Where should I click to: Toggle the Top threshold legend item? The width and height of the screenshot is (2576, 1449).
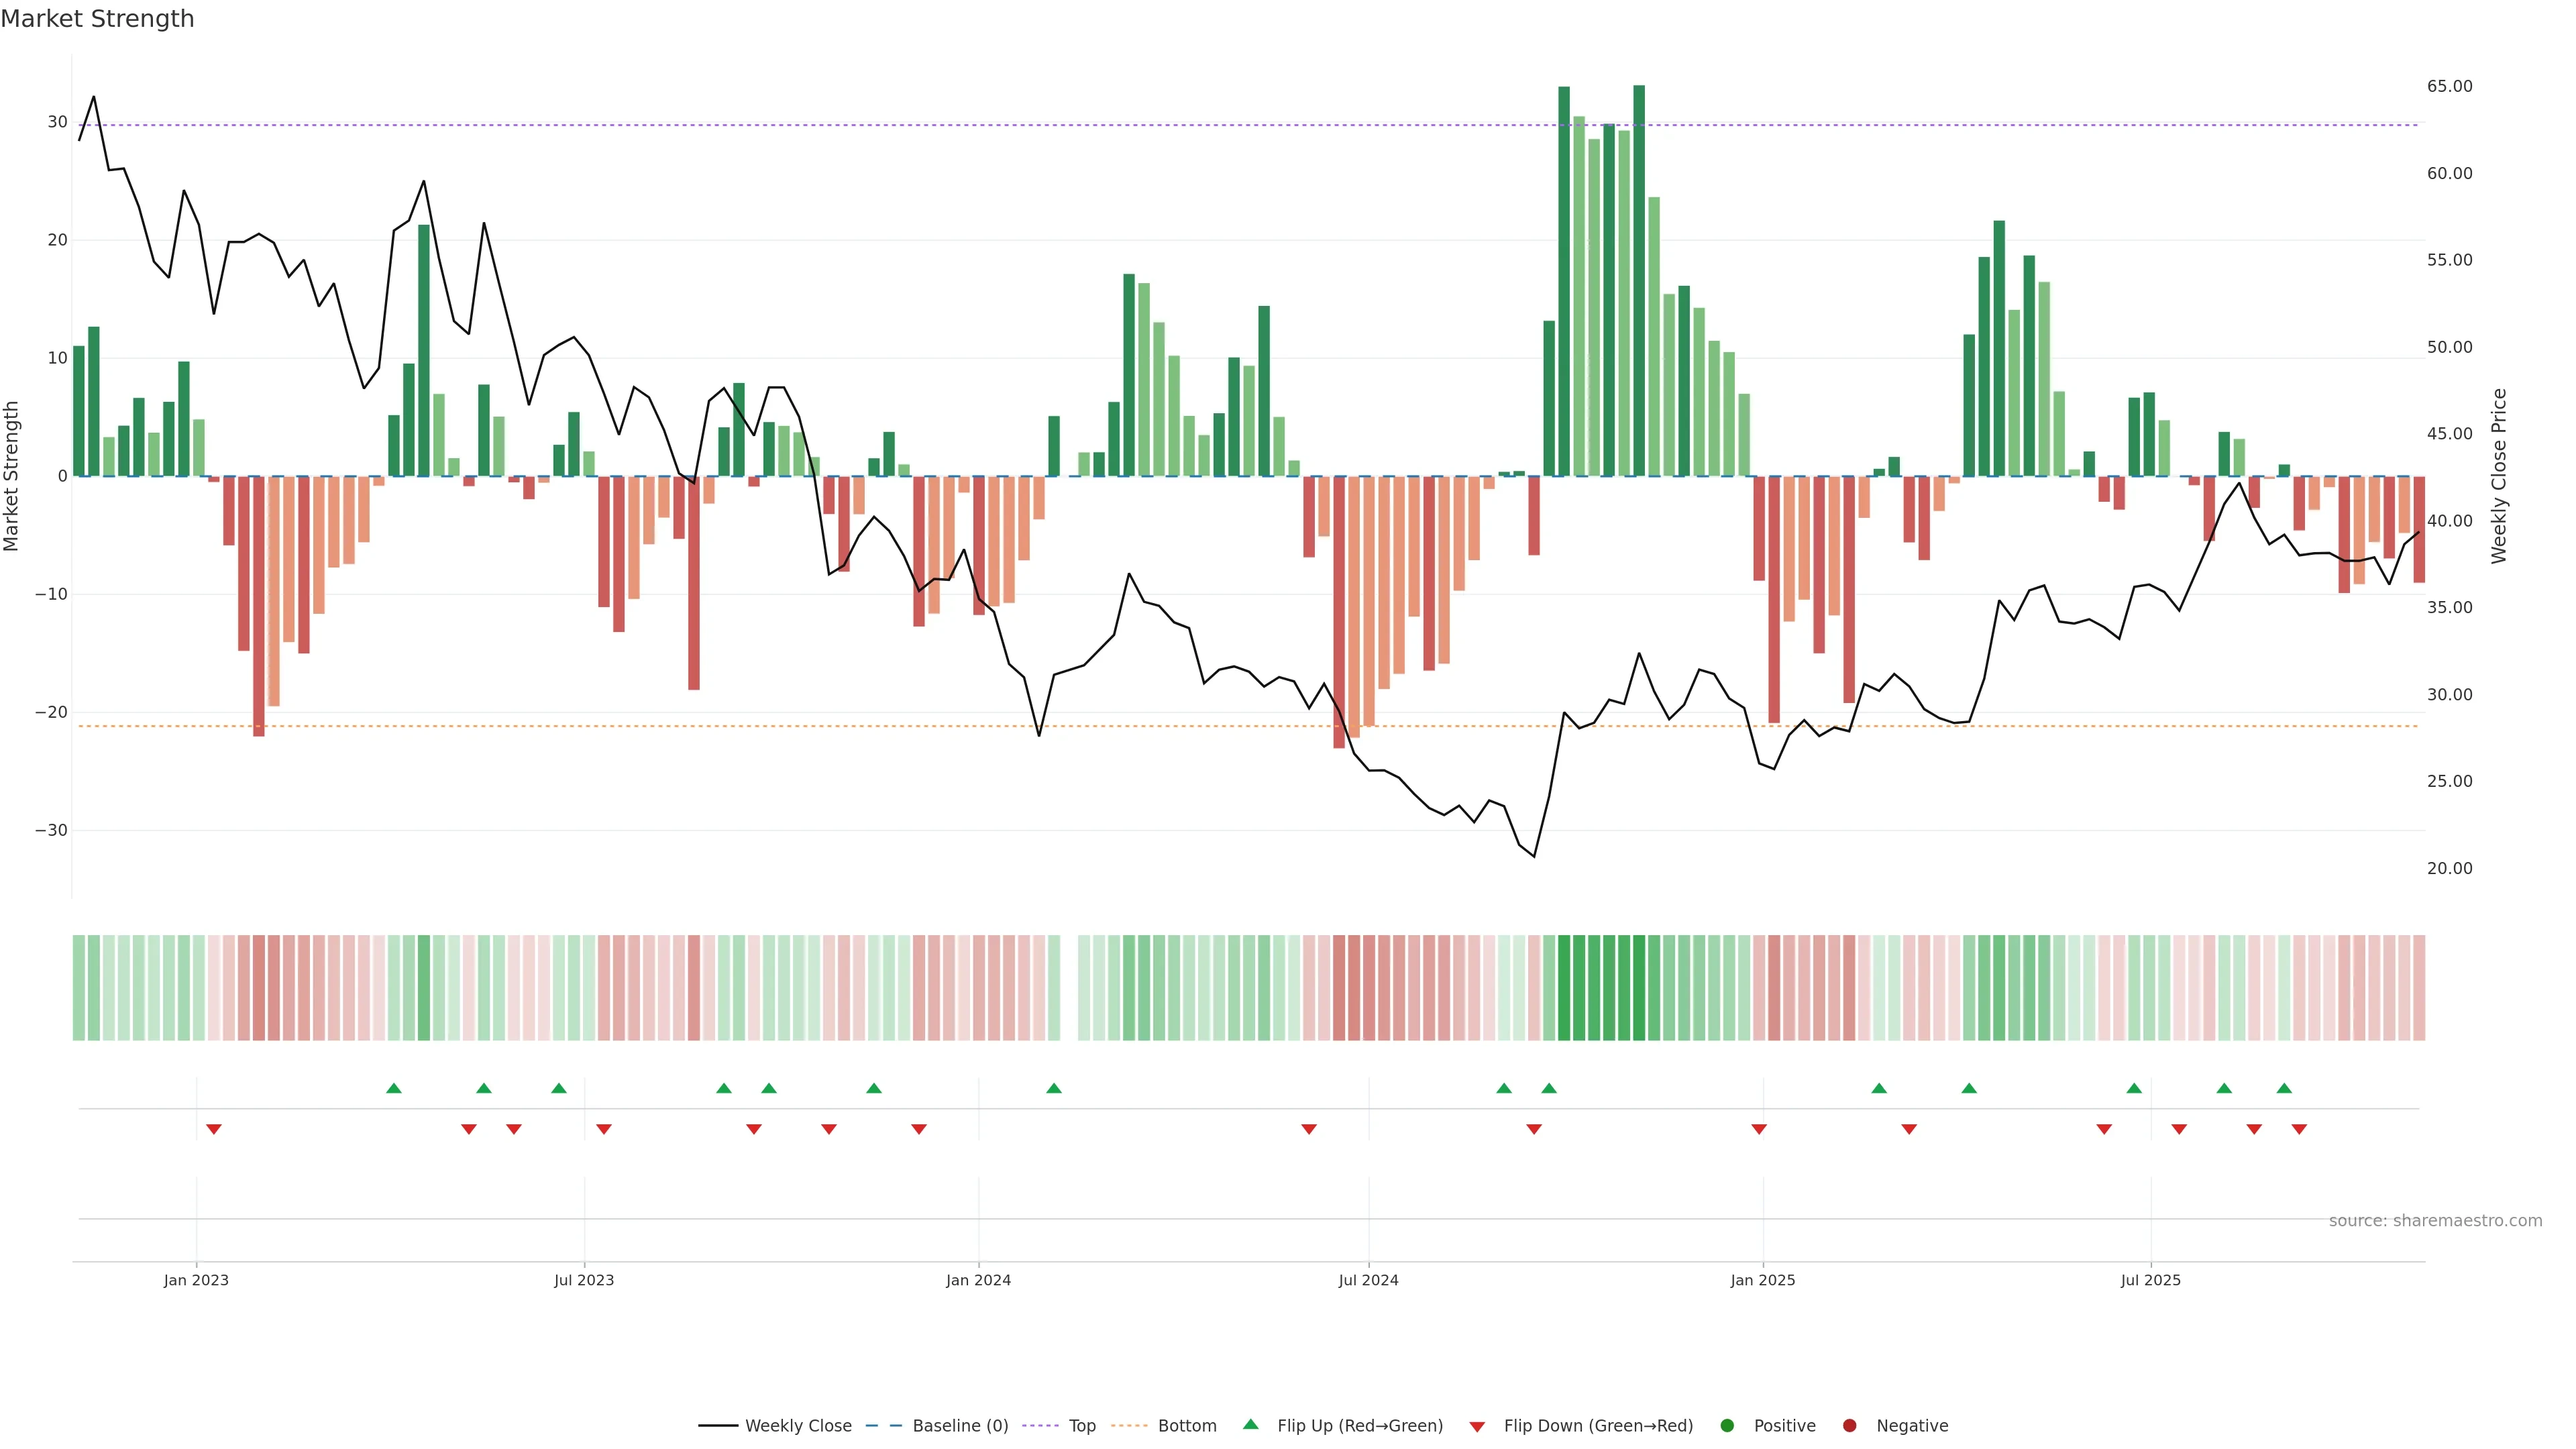[1081, 1426]
